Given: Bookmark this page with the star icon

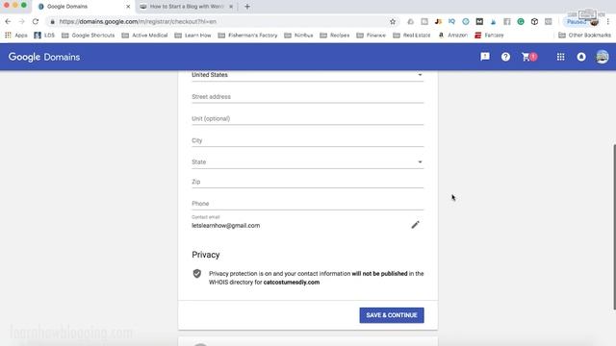Looking at the screenshot, I should point(393,21).
